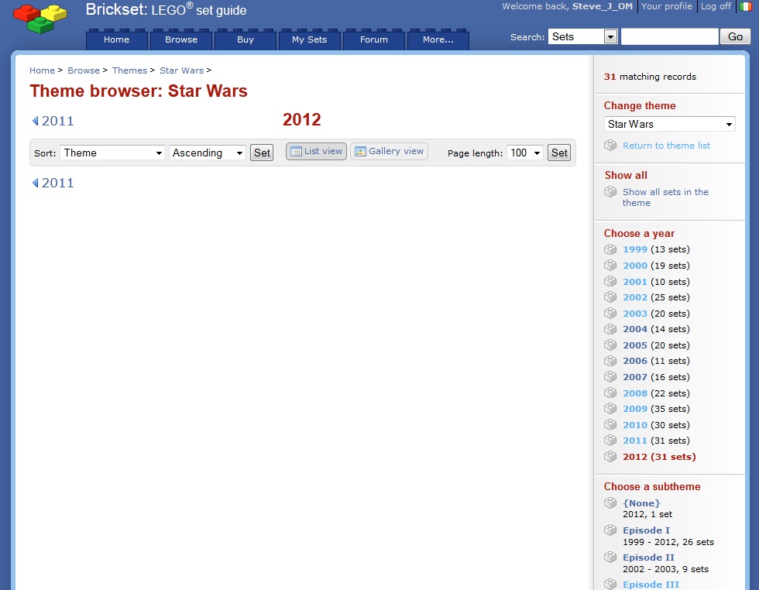
Task: Click the Set button next to Ascending
Action: click(x=262, y=153)
